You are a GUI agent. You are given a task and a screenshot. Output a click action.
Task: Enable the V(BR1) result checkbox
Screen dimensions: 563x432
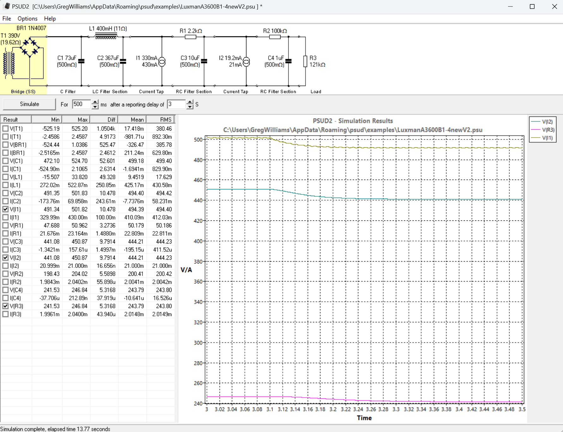coord(5,145)
